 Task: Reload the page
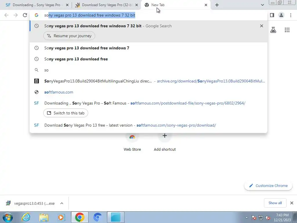[x=25, y=15]
